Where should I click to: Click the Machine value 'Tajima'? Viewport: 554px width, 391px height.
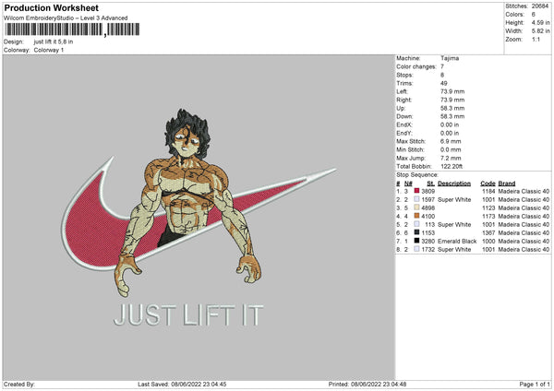click(x=450, y=58)
